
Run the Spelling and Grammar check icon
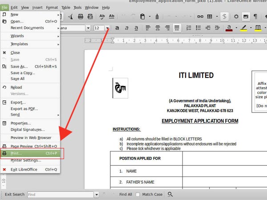point(102,16)
